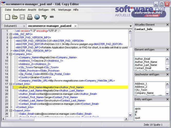Collapse the MASTER_PAD_VERSION_INFO node on line 3
The width and height of the screenshot is (171, 128).
point(11,38)
